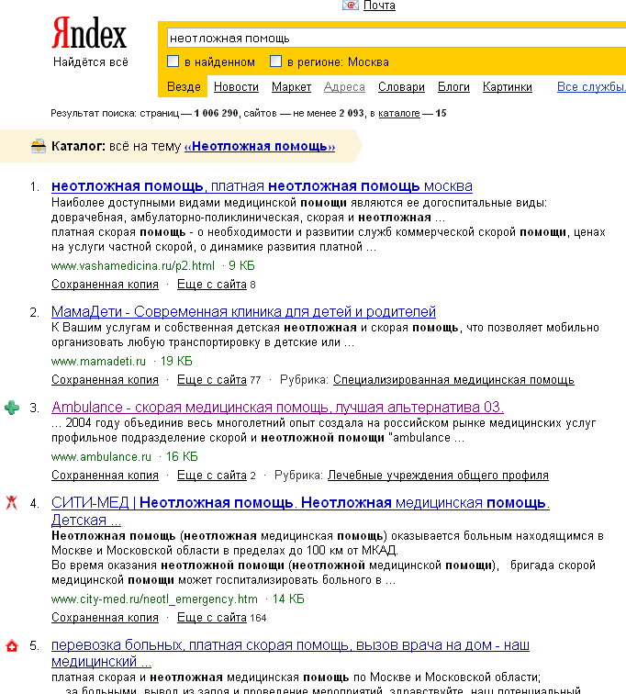Switch to the Картинки tab
This screenshot has width=626, height=694.
(507, 86)
